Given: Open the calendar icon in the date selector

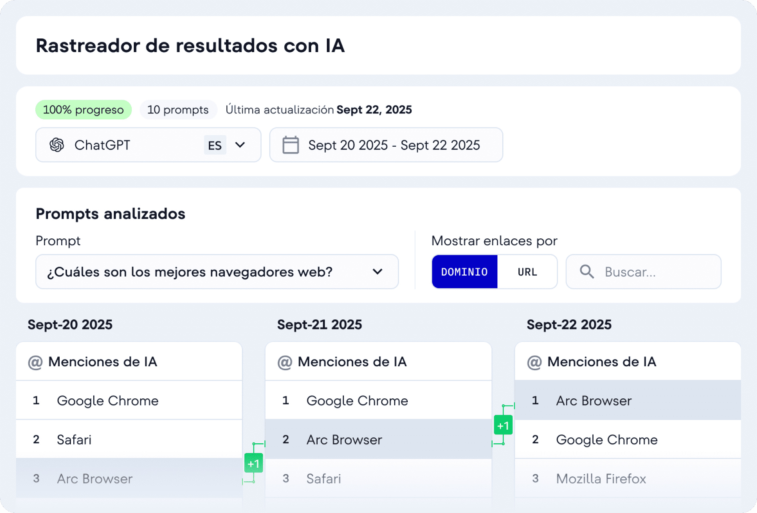Looking at the screenshot, I should [x=291, y=145].
